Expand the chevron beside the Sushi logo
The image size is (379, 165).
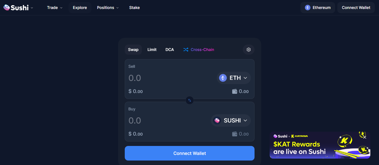(x=32, y=8)
